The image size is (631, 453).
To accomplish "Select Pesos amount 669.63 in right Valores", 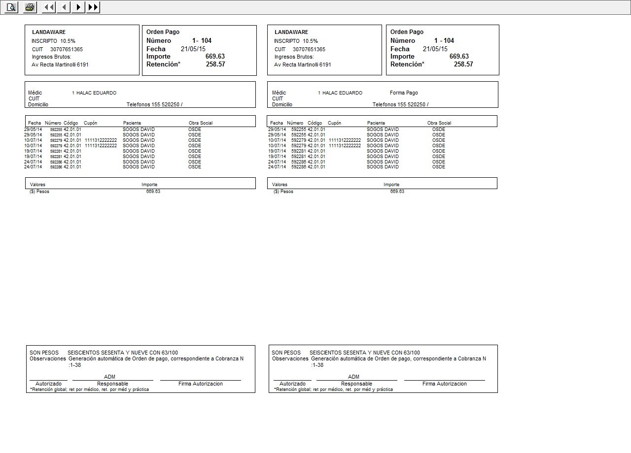I will (x=397, y=192).
